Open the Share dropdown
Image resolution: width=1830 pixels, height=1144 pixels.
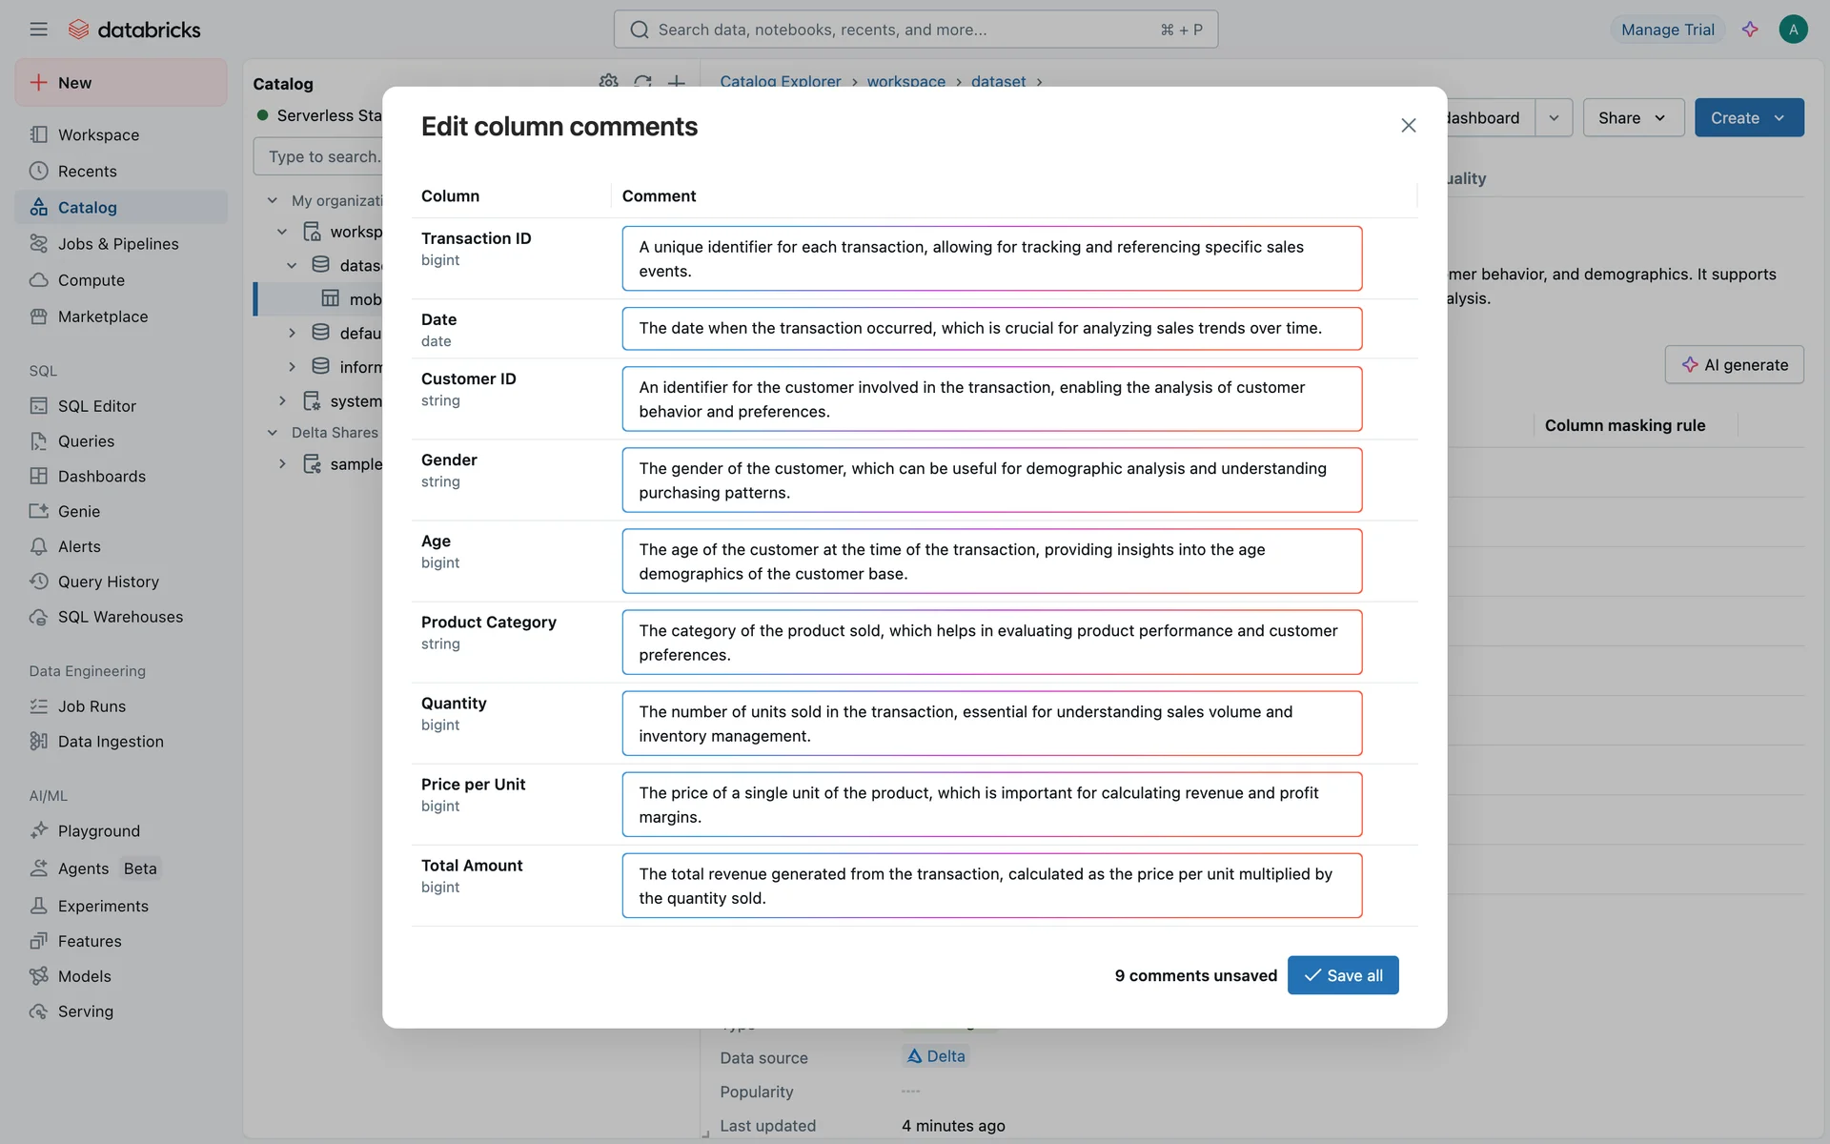point(1633,118)
